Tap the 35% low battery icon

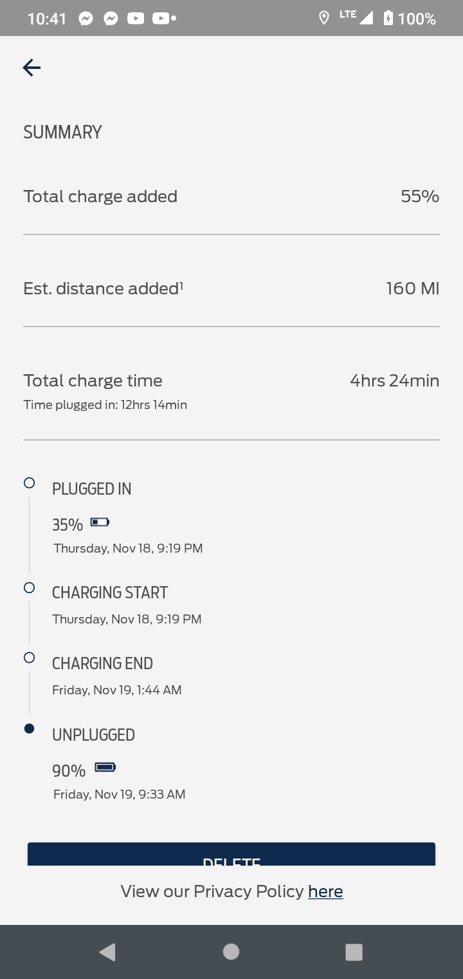(x=100, y=522)
